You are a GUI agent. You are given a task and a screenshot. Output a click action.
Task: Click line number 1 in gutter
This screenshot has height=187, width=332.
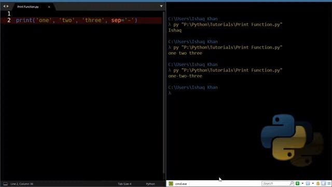click(9, 14)
